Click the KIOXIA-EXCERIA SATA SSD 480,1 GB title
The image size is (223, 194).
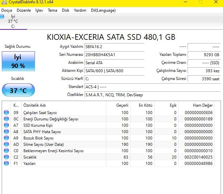pyautogui.click(x=111, y=37)
